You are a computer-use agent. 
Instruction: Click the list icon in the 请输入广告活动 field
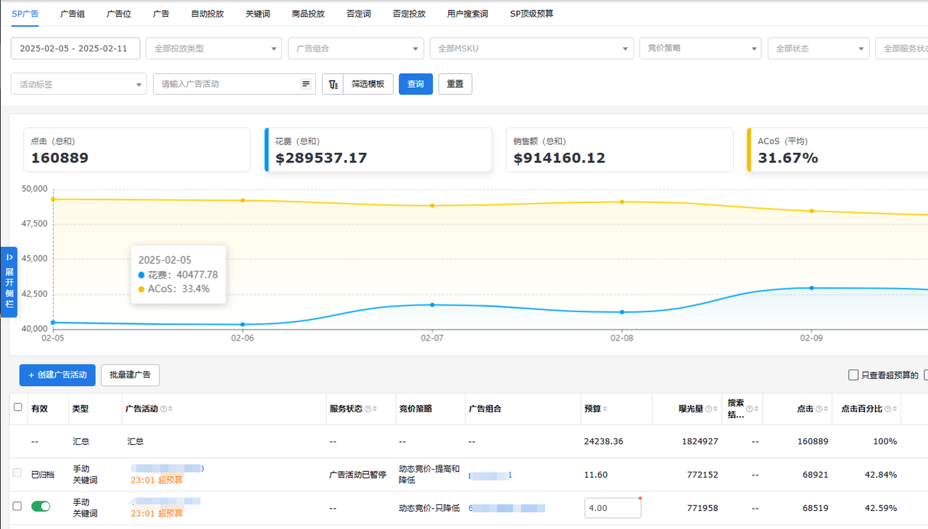click(306, 84)
